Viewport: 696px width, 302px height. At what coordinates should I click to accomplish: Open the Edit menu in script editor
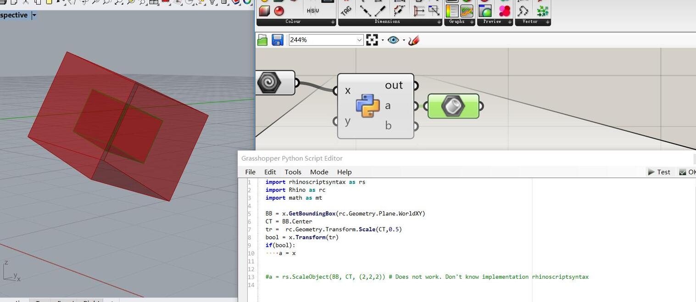(270, 172)
